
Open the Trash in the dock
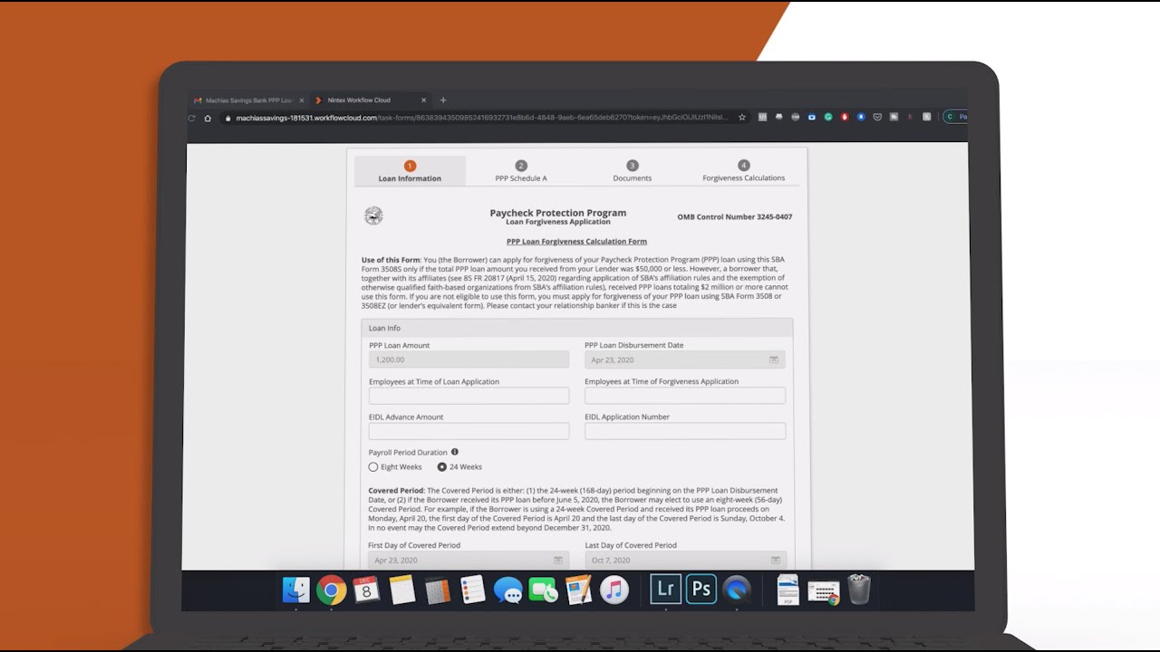click(859, 590)
